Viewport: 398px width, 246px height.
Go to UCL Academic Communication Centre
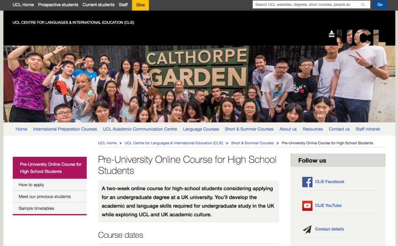point(140,129)
